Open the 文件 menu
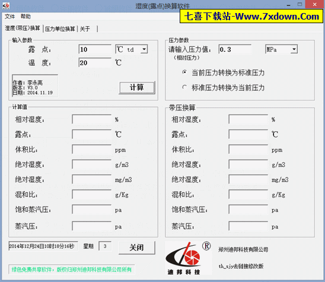The image size is (325, 282). [9, 17]
